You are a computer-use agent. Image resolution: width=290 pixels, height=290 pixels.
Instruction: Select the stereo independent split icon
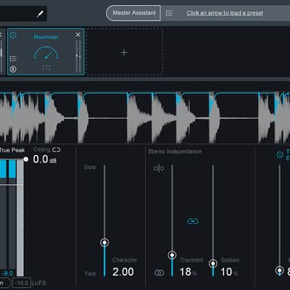[159, 168]
